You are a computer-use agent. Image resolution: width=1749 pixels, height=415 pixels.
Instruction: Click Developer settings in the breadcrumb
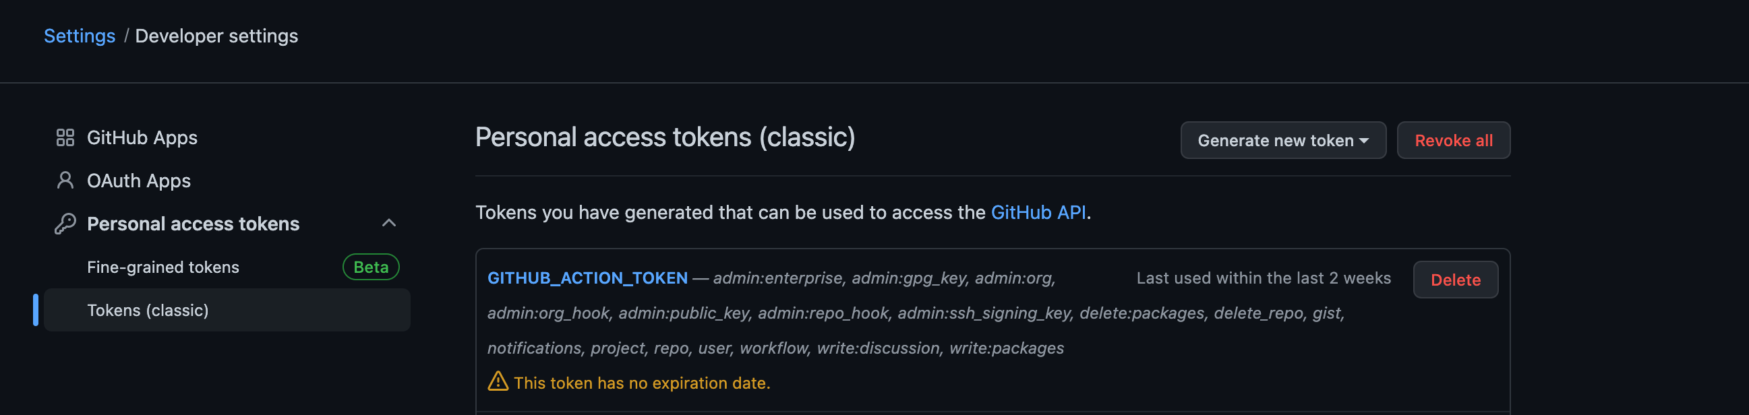[216, 35]
